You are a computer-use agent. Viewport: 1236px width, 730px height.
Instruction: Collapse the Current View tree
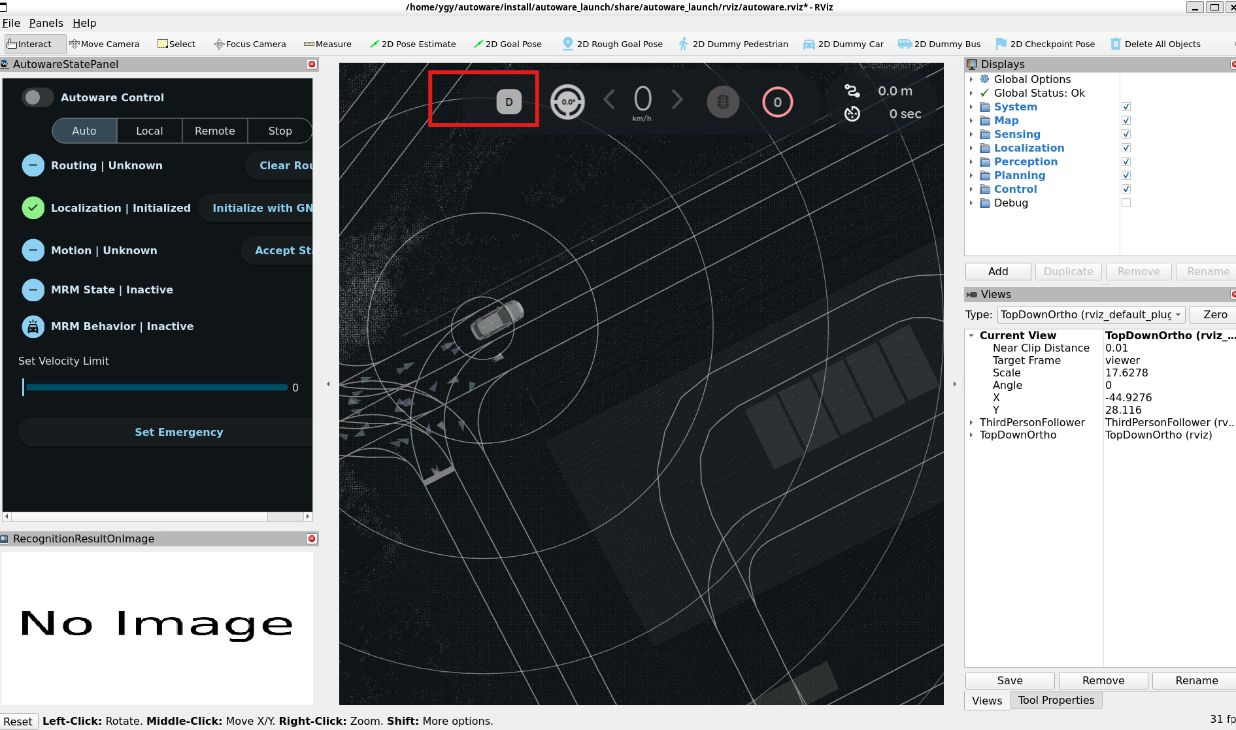971,335
